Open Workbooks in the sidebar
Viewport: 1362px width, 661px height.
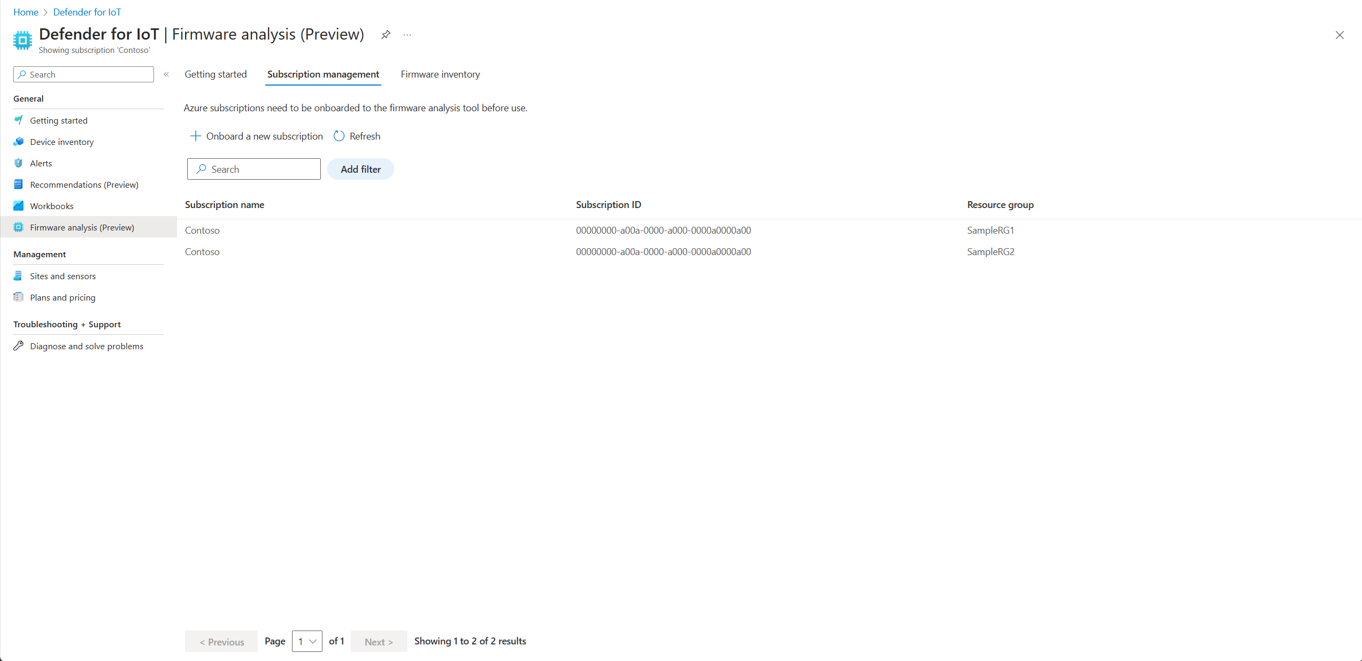pyautogui.click(x=52, y=206)
